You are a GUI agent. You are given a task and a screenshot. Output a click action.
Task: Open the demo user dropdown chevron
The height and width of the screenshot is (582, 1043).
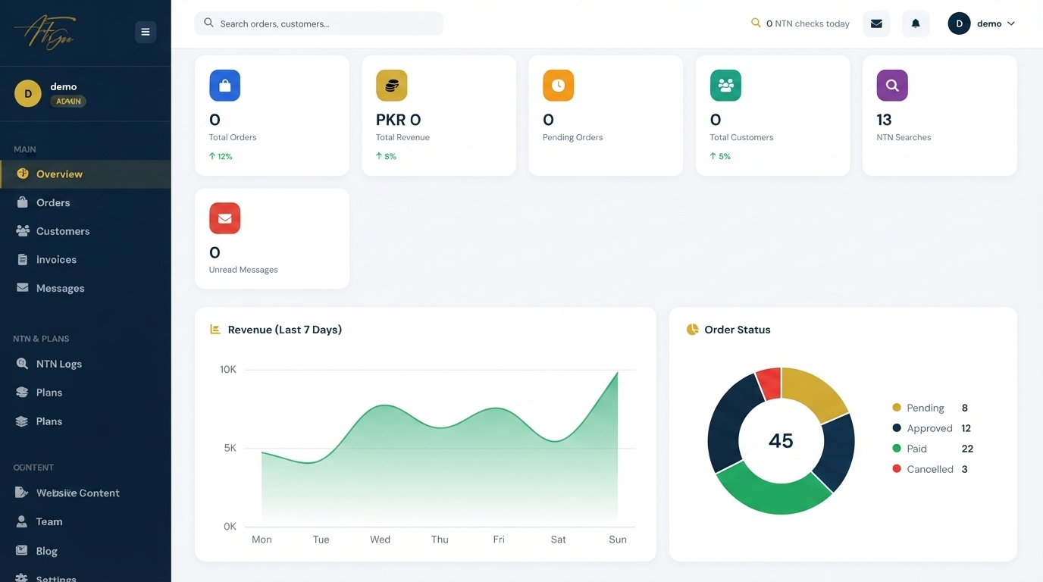1010,24
